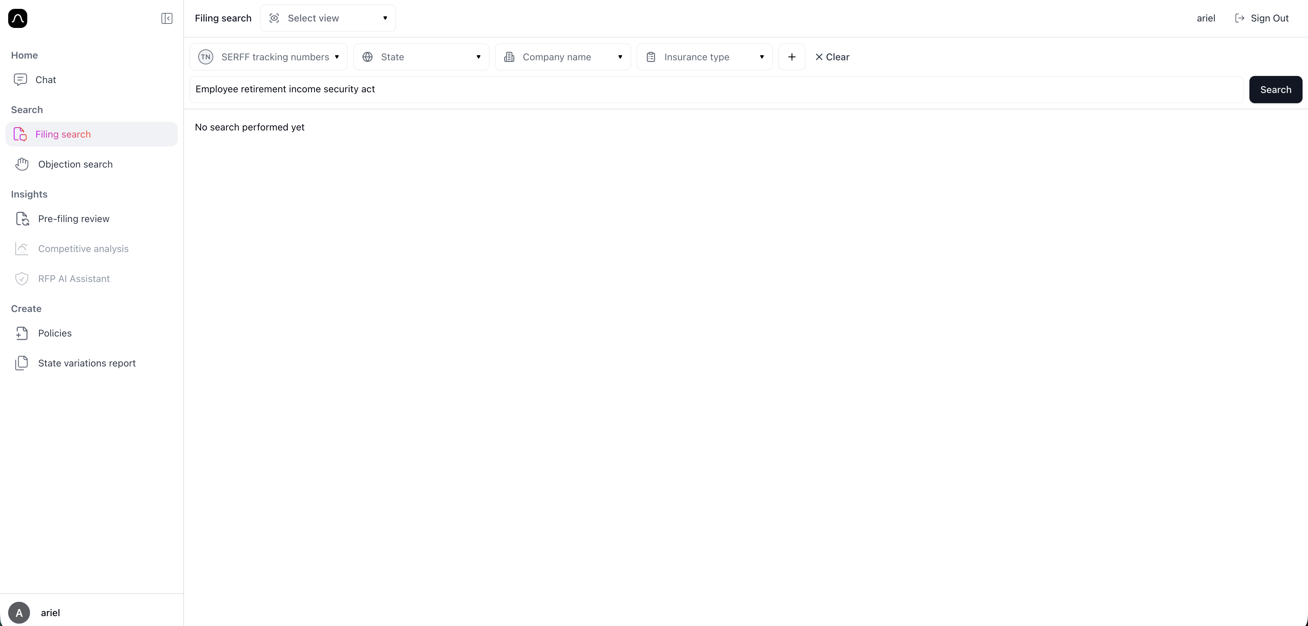Switch to Filing search in the sidebar
Image resolution: width=1308 pixels, height=626 pixels.
(x=63, y=134)
